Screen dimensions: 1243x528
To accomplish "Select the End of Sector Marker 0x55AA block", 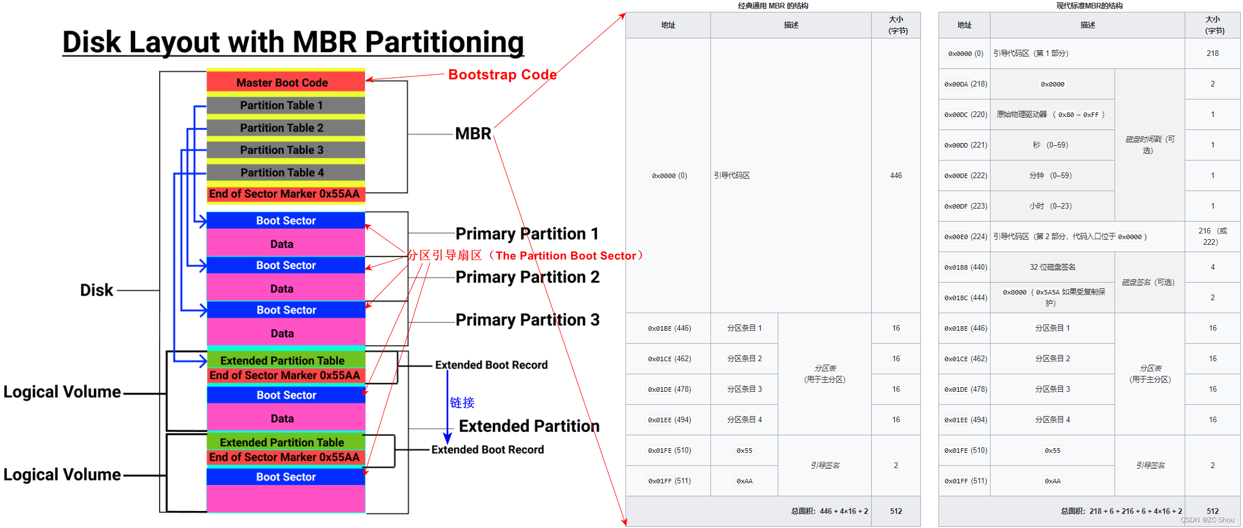I will coord(285,194).
